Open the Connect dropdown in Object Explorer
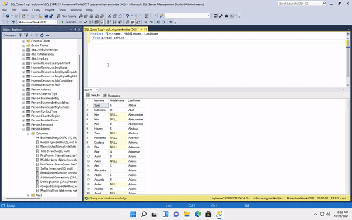This screenshot has width=352, height=220. click(9, 35)
